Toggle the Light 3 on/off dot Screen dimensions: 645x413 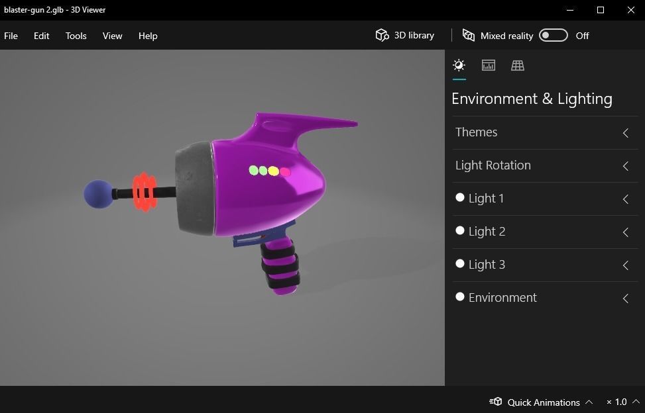tap(460, 263)
